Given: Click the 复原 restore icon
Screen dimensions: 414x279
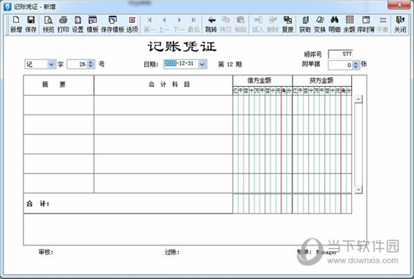Looking at the screenshot, I should (x=287, y=23).
